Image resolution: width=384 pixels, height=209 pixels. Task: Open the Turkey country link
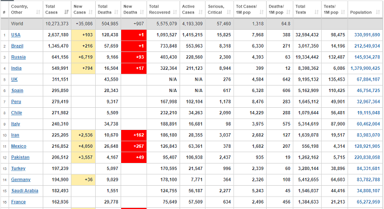(18, 168)
